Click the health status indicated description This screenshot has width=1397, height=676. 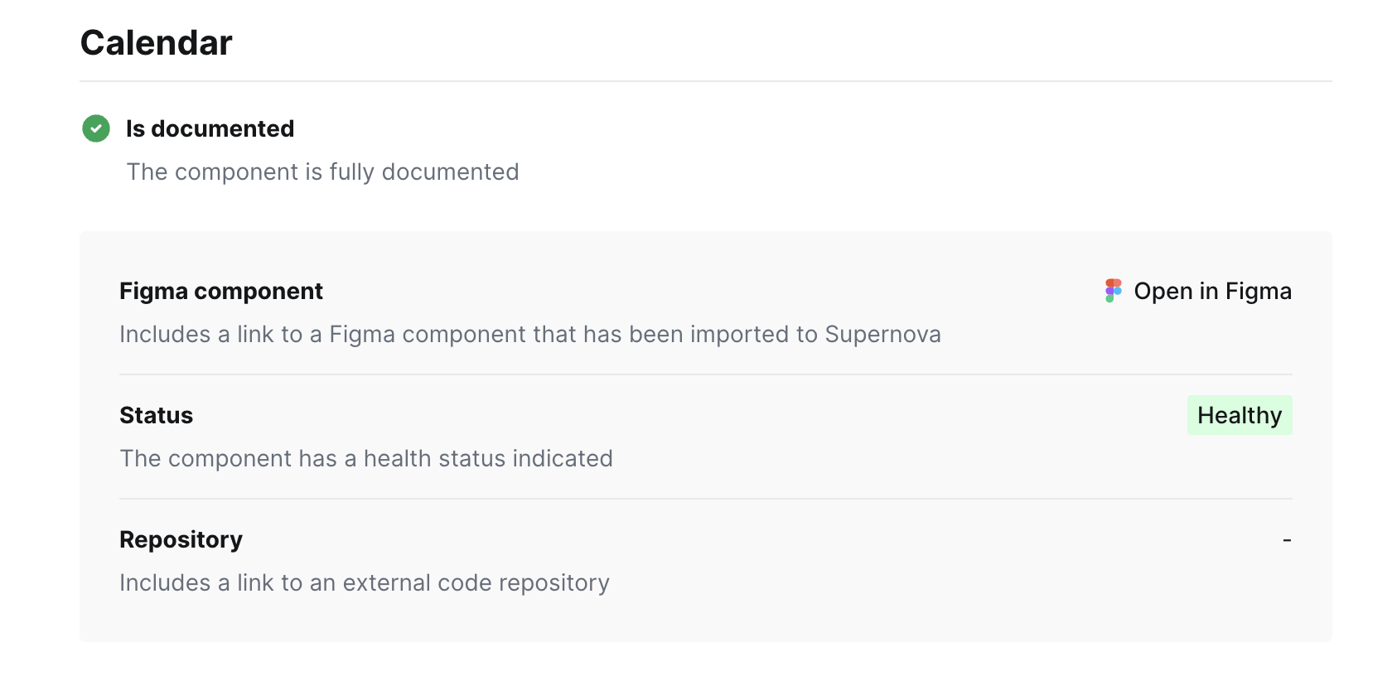(x=365, y=458)
